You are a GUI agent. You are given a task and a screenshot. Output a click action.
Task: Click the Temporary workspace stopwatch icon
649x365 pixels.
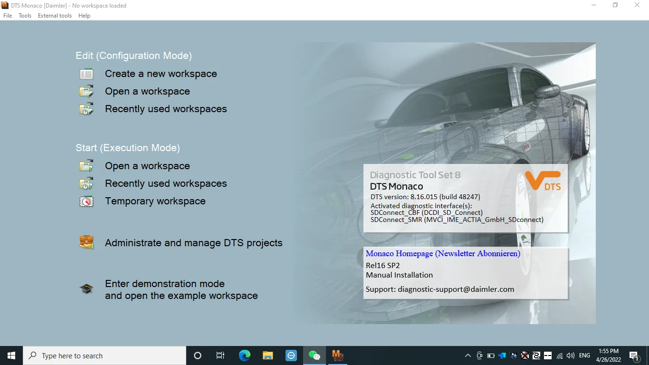coord(86,201)
